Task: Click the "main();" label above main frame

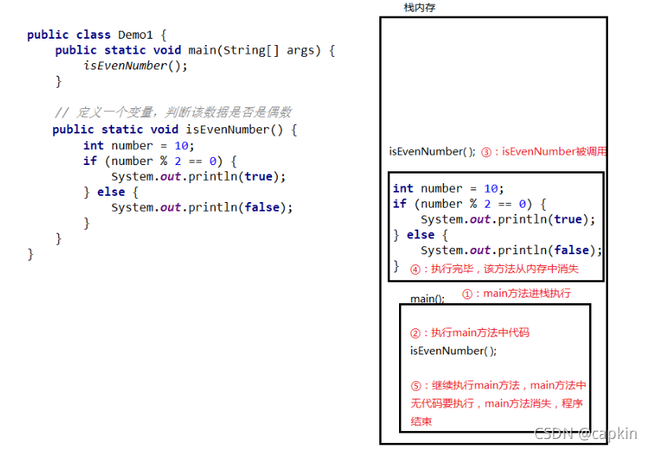Action: (x=427, y=298)
